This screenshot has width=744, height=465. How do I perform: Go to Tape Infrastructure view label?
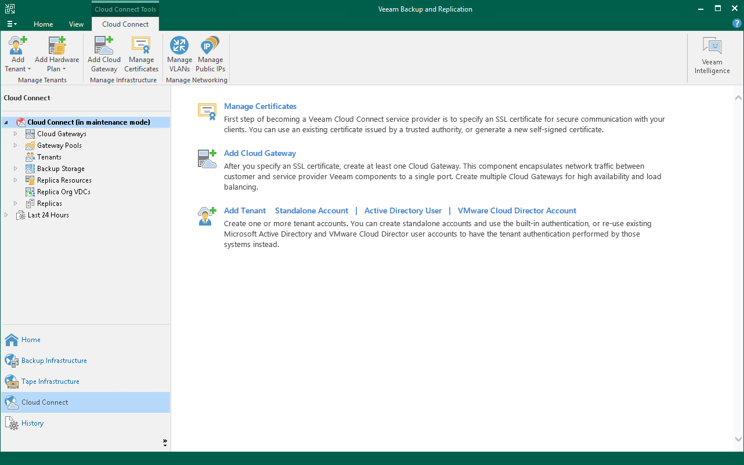50,382
